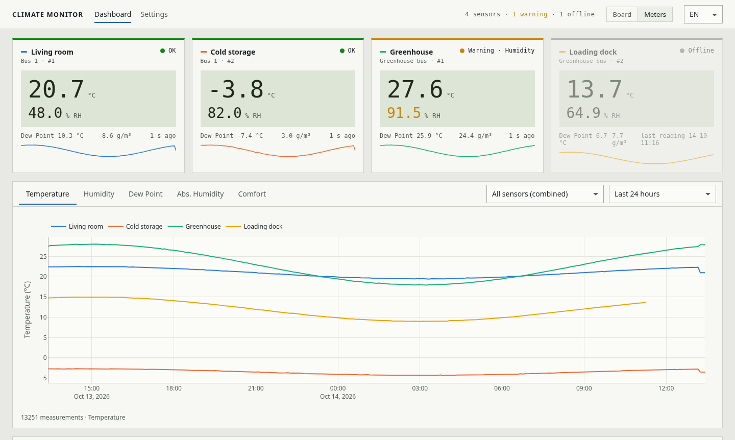735x440 pixels.
Task: Click the Loading dock sensor card title
Action: [x=593, y=52]
